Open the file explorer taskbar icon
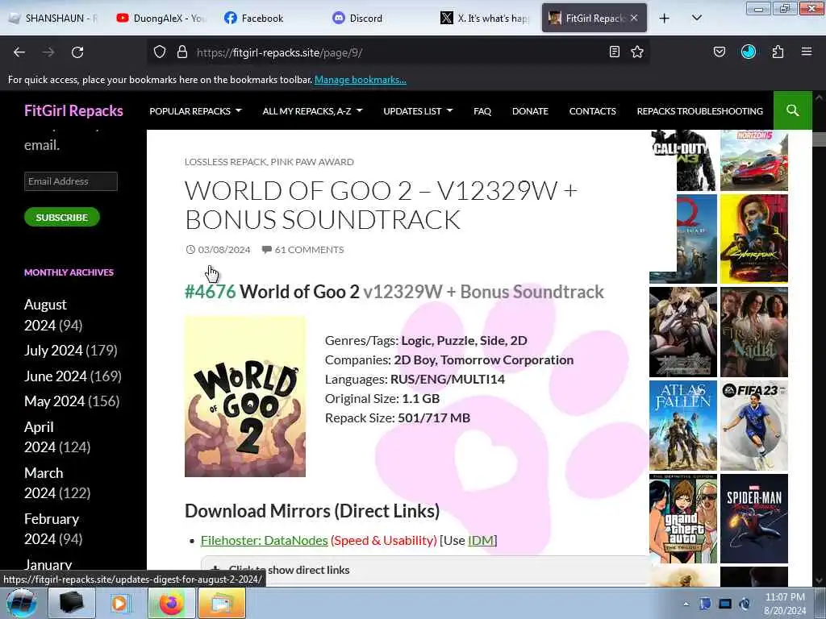Viewport: 826px width, 619px height. pyautogui.click(x=222, y=603)
